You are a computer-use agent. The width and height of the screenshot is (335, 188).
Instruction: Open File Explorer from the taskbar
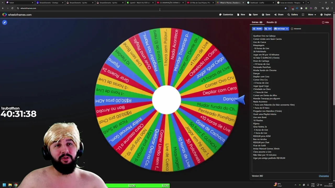click(x=10, y=185)
